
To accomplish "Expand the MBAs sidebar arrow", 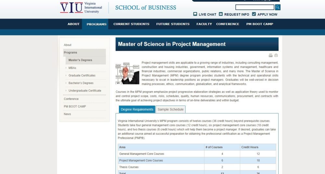I will (66, 68).
